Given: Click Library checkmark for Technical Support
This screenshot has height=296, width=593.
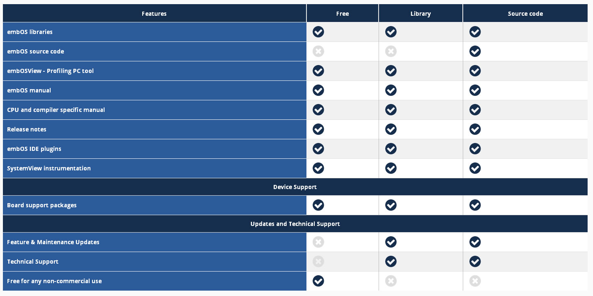Looking at the screenshot, I should pyautogui.click(x=391, y=262).
